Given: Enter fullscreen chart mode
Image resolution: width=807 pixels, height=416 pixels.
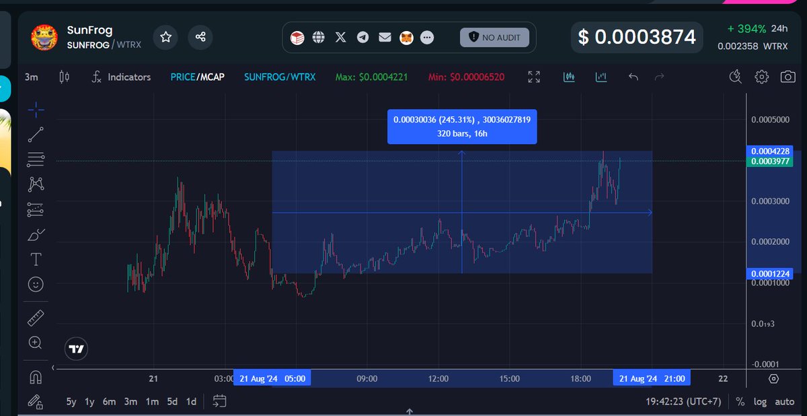Looking at the screenshot, I should coord(534,77).
